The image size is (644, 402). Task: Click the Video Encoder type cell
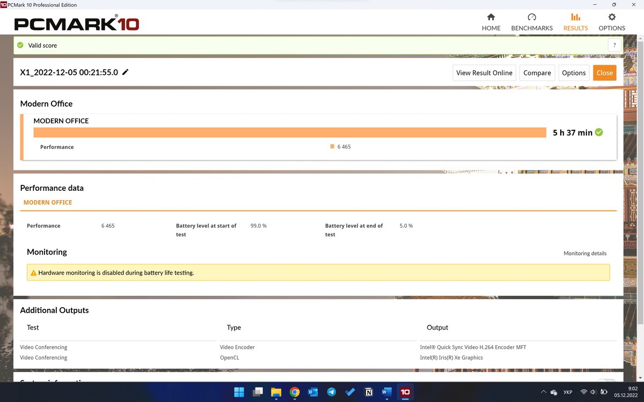(237, 347)
